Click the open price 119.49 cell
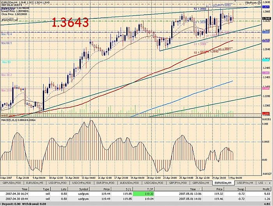The width and height of the screenshot is (273, 206). tap(107, 199)
